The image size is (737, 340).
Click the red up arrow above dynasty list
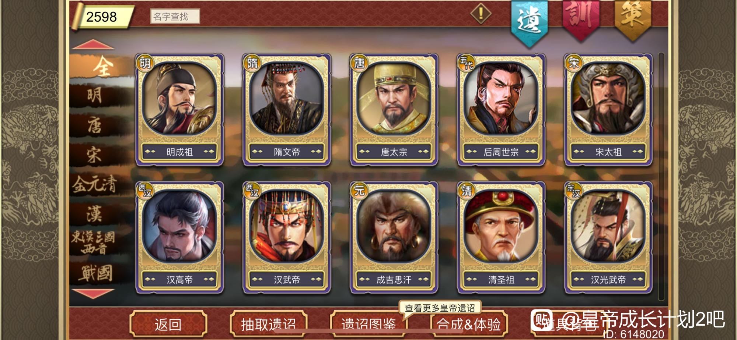(93, 44)
